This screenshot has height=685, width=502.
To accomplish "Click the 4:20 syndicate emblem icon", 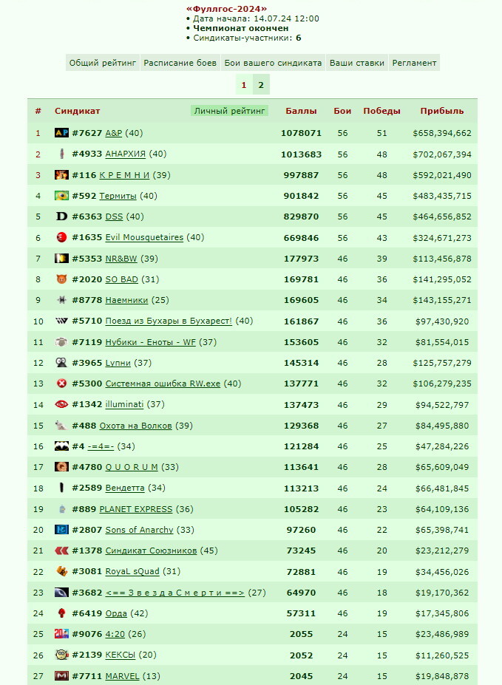I will (x=61, y=633).
